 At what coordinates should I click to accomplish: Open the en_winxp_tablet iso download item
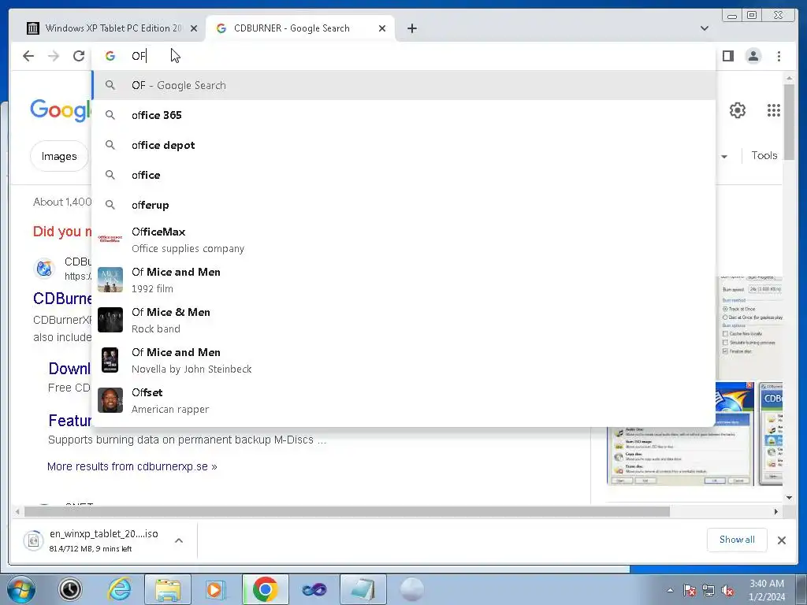[93, 540]
